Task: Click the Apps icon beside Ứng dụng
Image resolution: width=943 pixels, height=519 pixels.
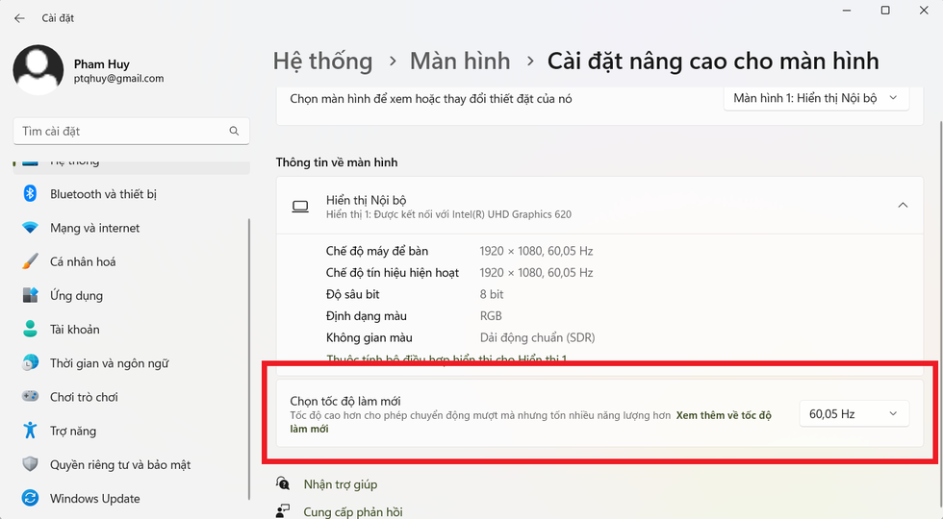Action: click(x=30, y=295)
